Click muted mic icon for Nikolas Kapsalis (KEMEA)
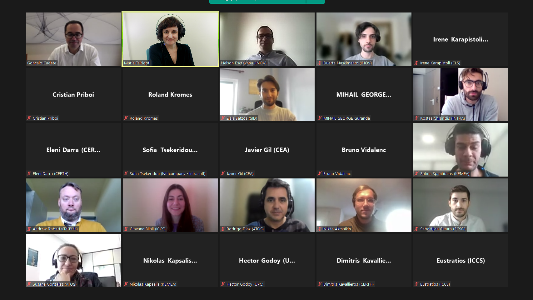 (126, 284)
